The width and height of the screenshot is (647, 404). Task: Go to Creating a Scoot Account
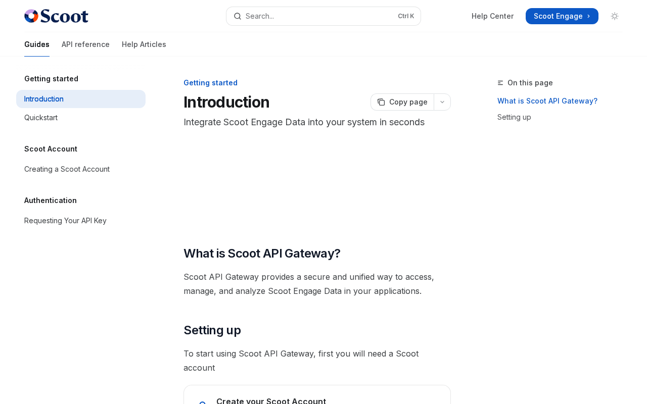coord(67,169)
